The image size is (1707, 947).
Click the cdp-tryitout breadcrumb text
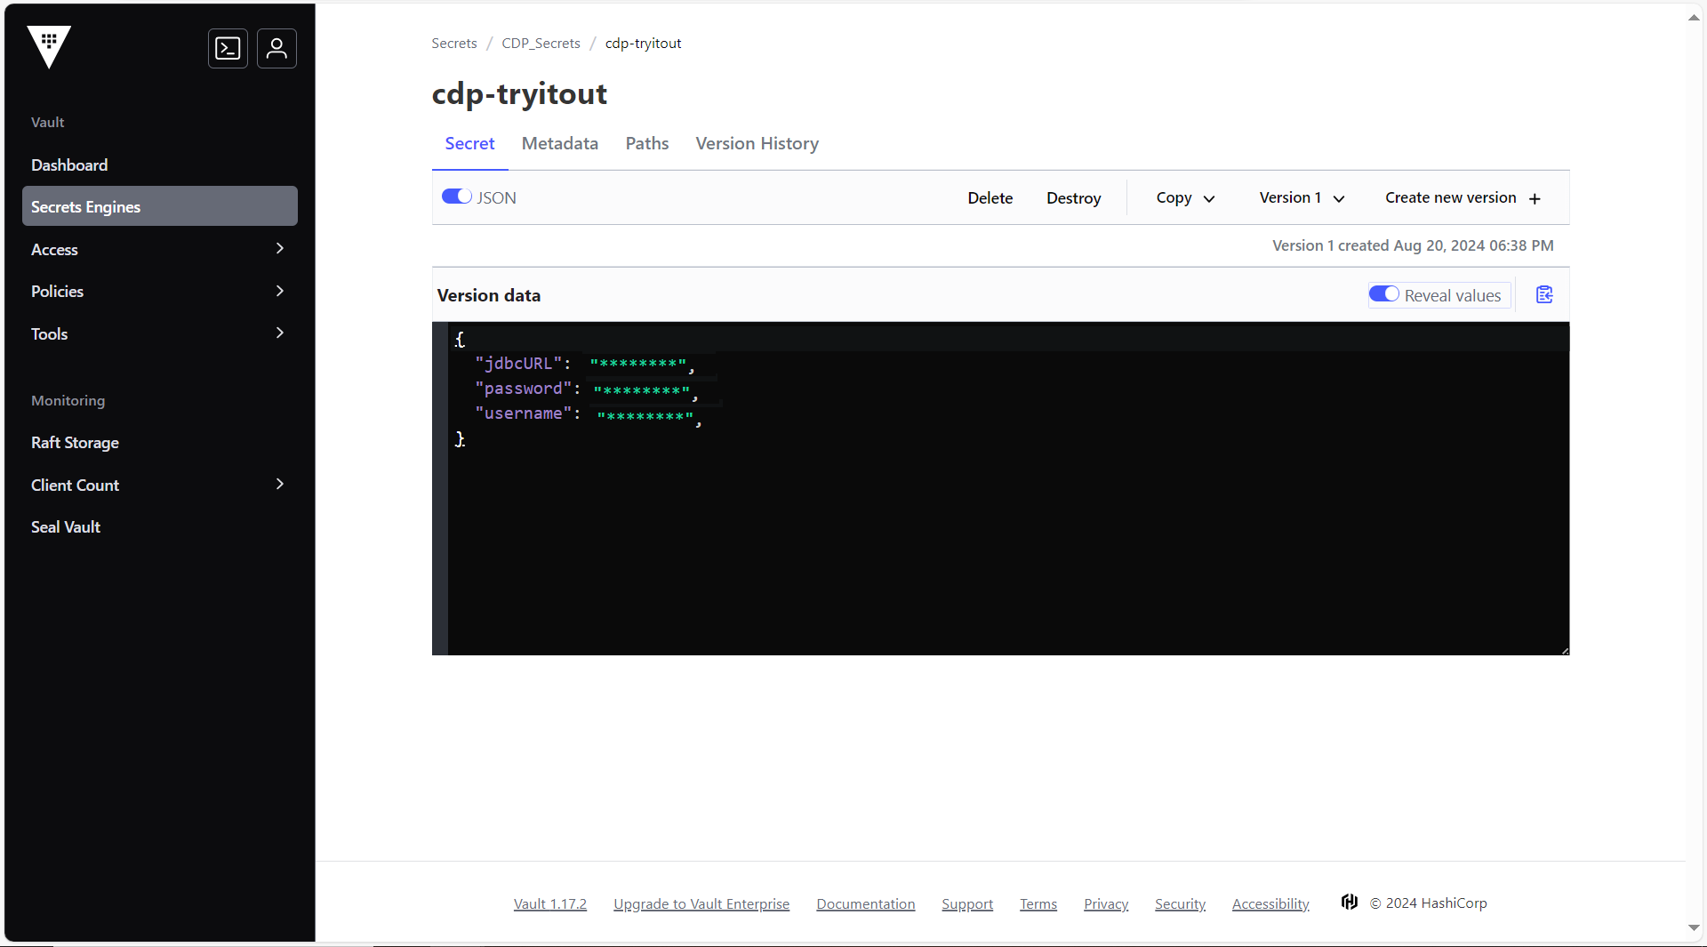[643, 43]
